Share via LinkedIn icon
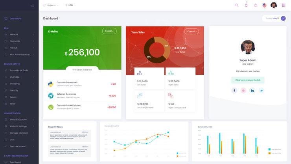The width and height of the screenshot is (291, 164). pos(252,91)
